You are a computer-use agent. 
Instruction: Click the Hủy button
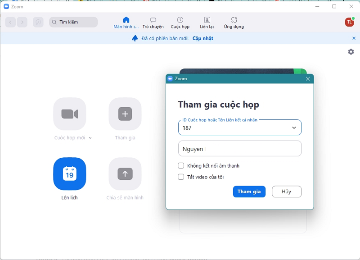[x=286, y=192]
